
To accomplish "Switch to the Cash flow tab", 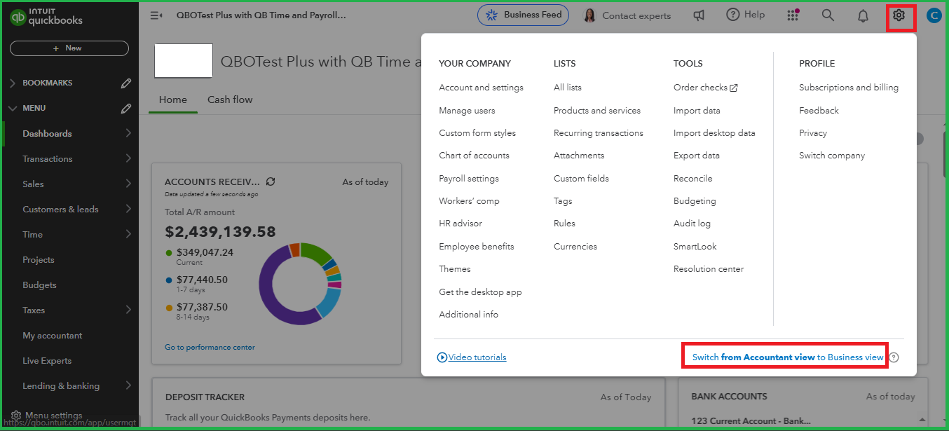I will point(230,100).
